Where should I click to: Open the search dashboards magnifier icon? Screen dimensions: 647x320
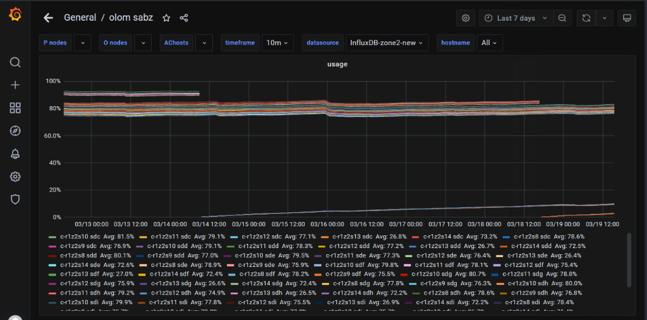pos(15,62)
